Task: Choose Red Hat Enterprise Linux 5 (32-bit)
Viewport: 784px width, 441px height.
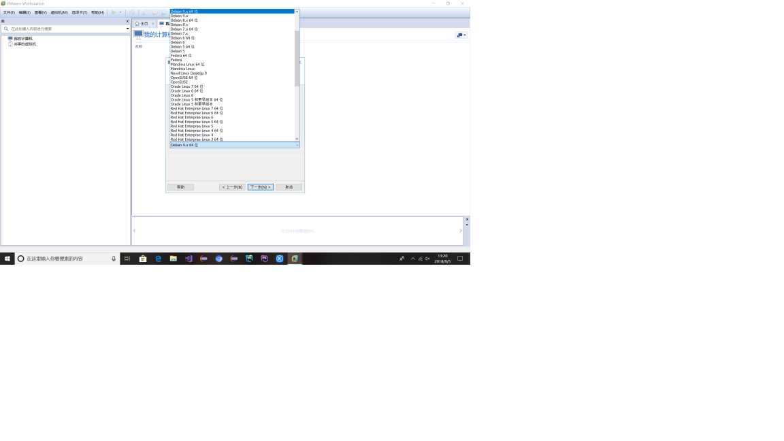Action: tap(232, 126)
